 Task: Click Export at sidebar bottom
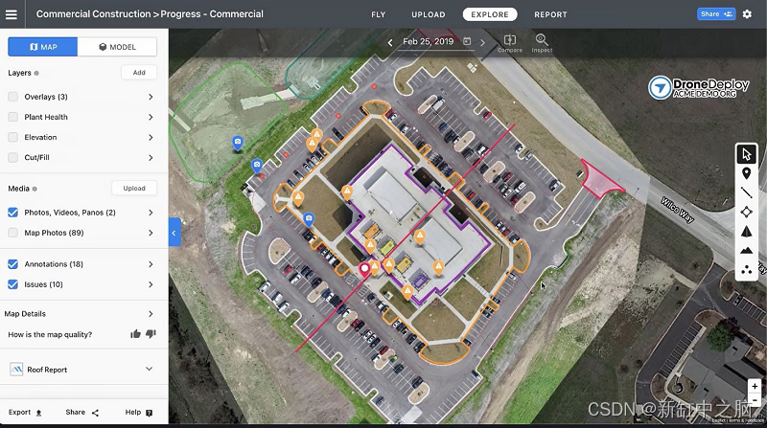pyautogui.click(x=25, y=413)
